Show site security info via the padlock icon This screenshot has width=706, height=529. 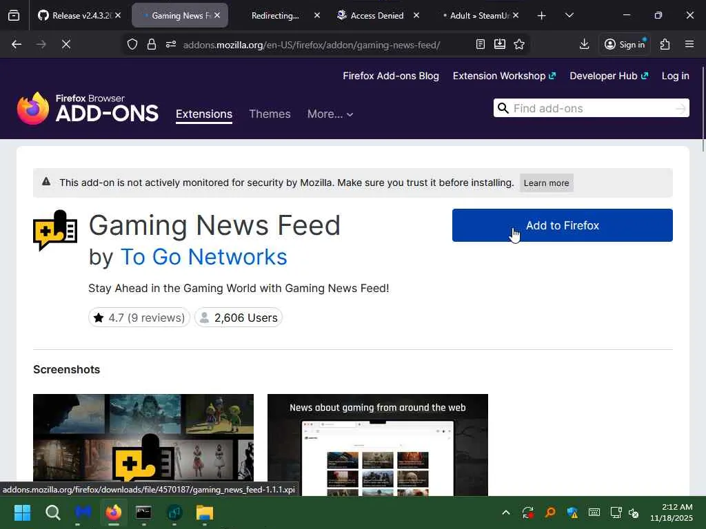[x=152, y=44]
